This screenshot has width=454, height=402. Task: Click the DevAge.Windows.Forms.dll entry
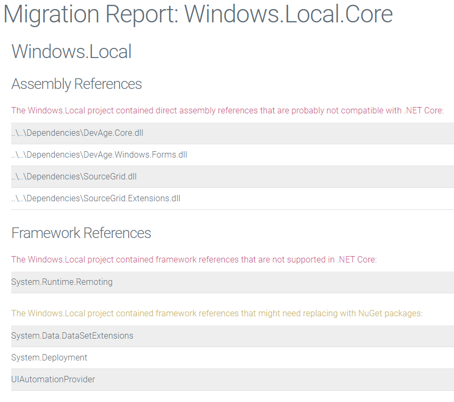click(x=98, y=154)
